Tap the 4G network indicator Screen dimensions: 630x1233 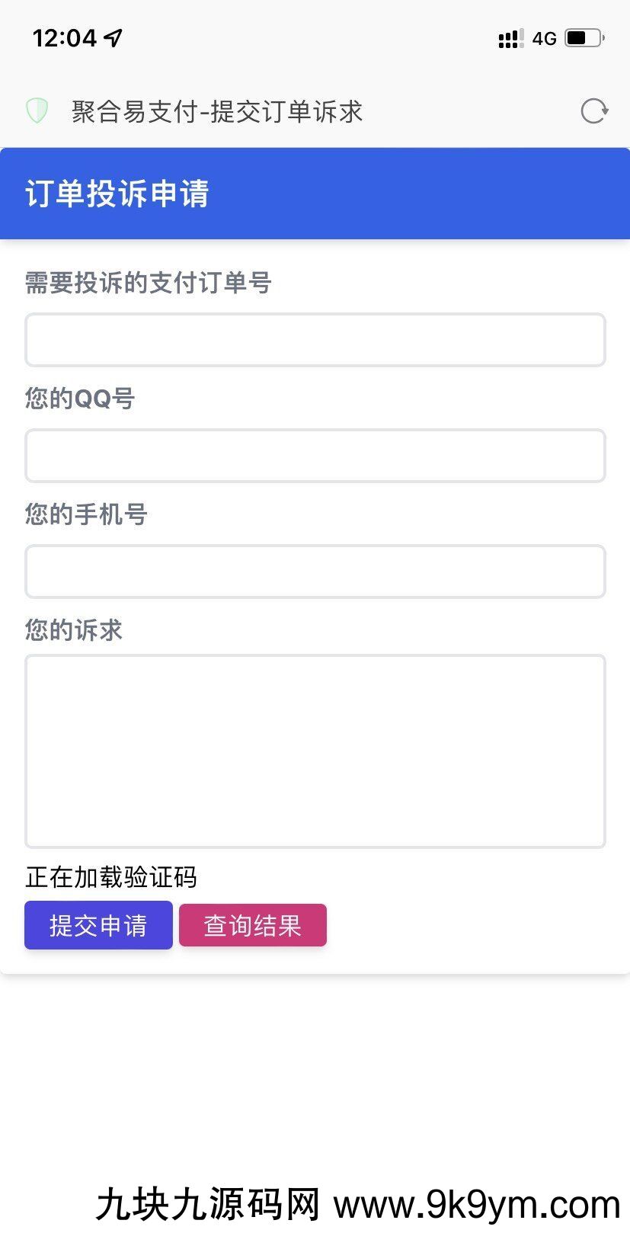click(544, 38)
